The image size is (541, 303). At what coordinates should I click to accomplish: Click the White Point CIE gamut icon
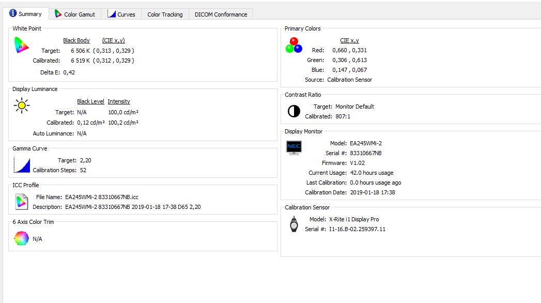pyautogui.click(x=21, y=46)
